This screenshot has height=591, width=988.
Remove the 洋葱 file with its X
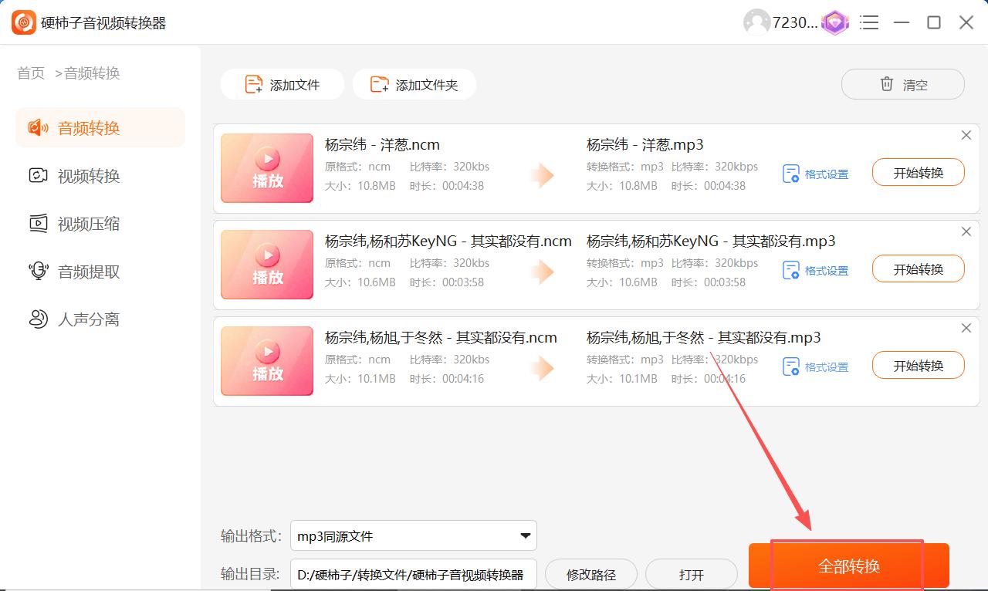tap(966, 135)
